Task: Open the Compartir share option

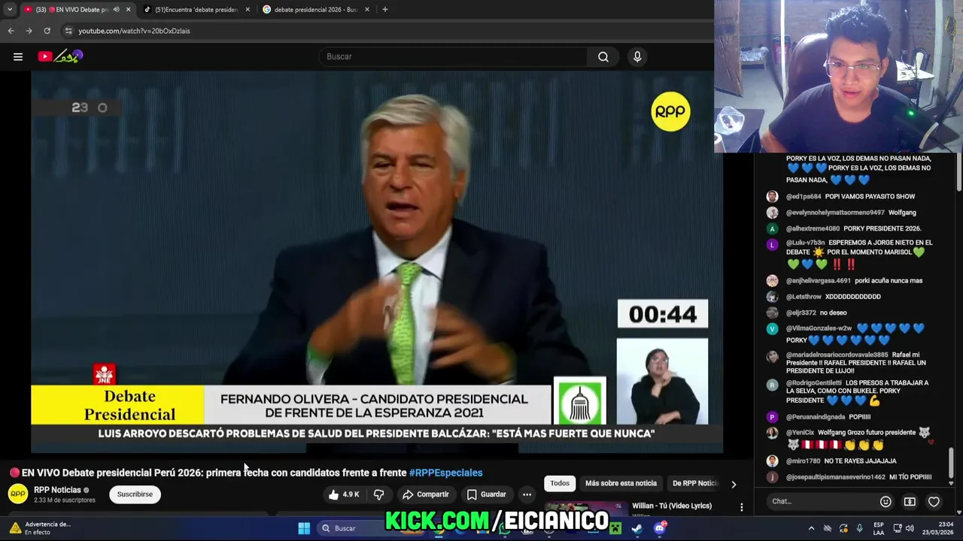Action: coord(426,494)
